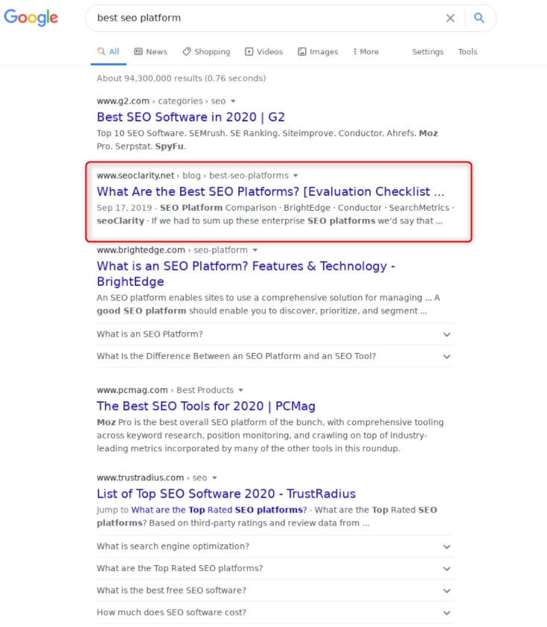Expand 'What is the best free SEO software?' question
The image size is (547, 627).
coord(275,591)
